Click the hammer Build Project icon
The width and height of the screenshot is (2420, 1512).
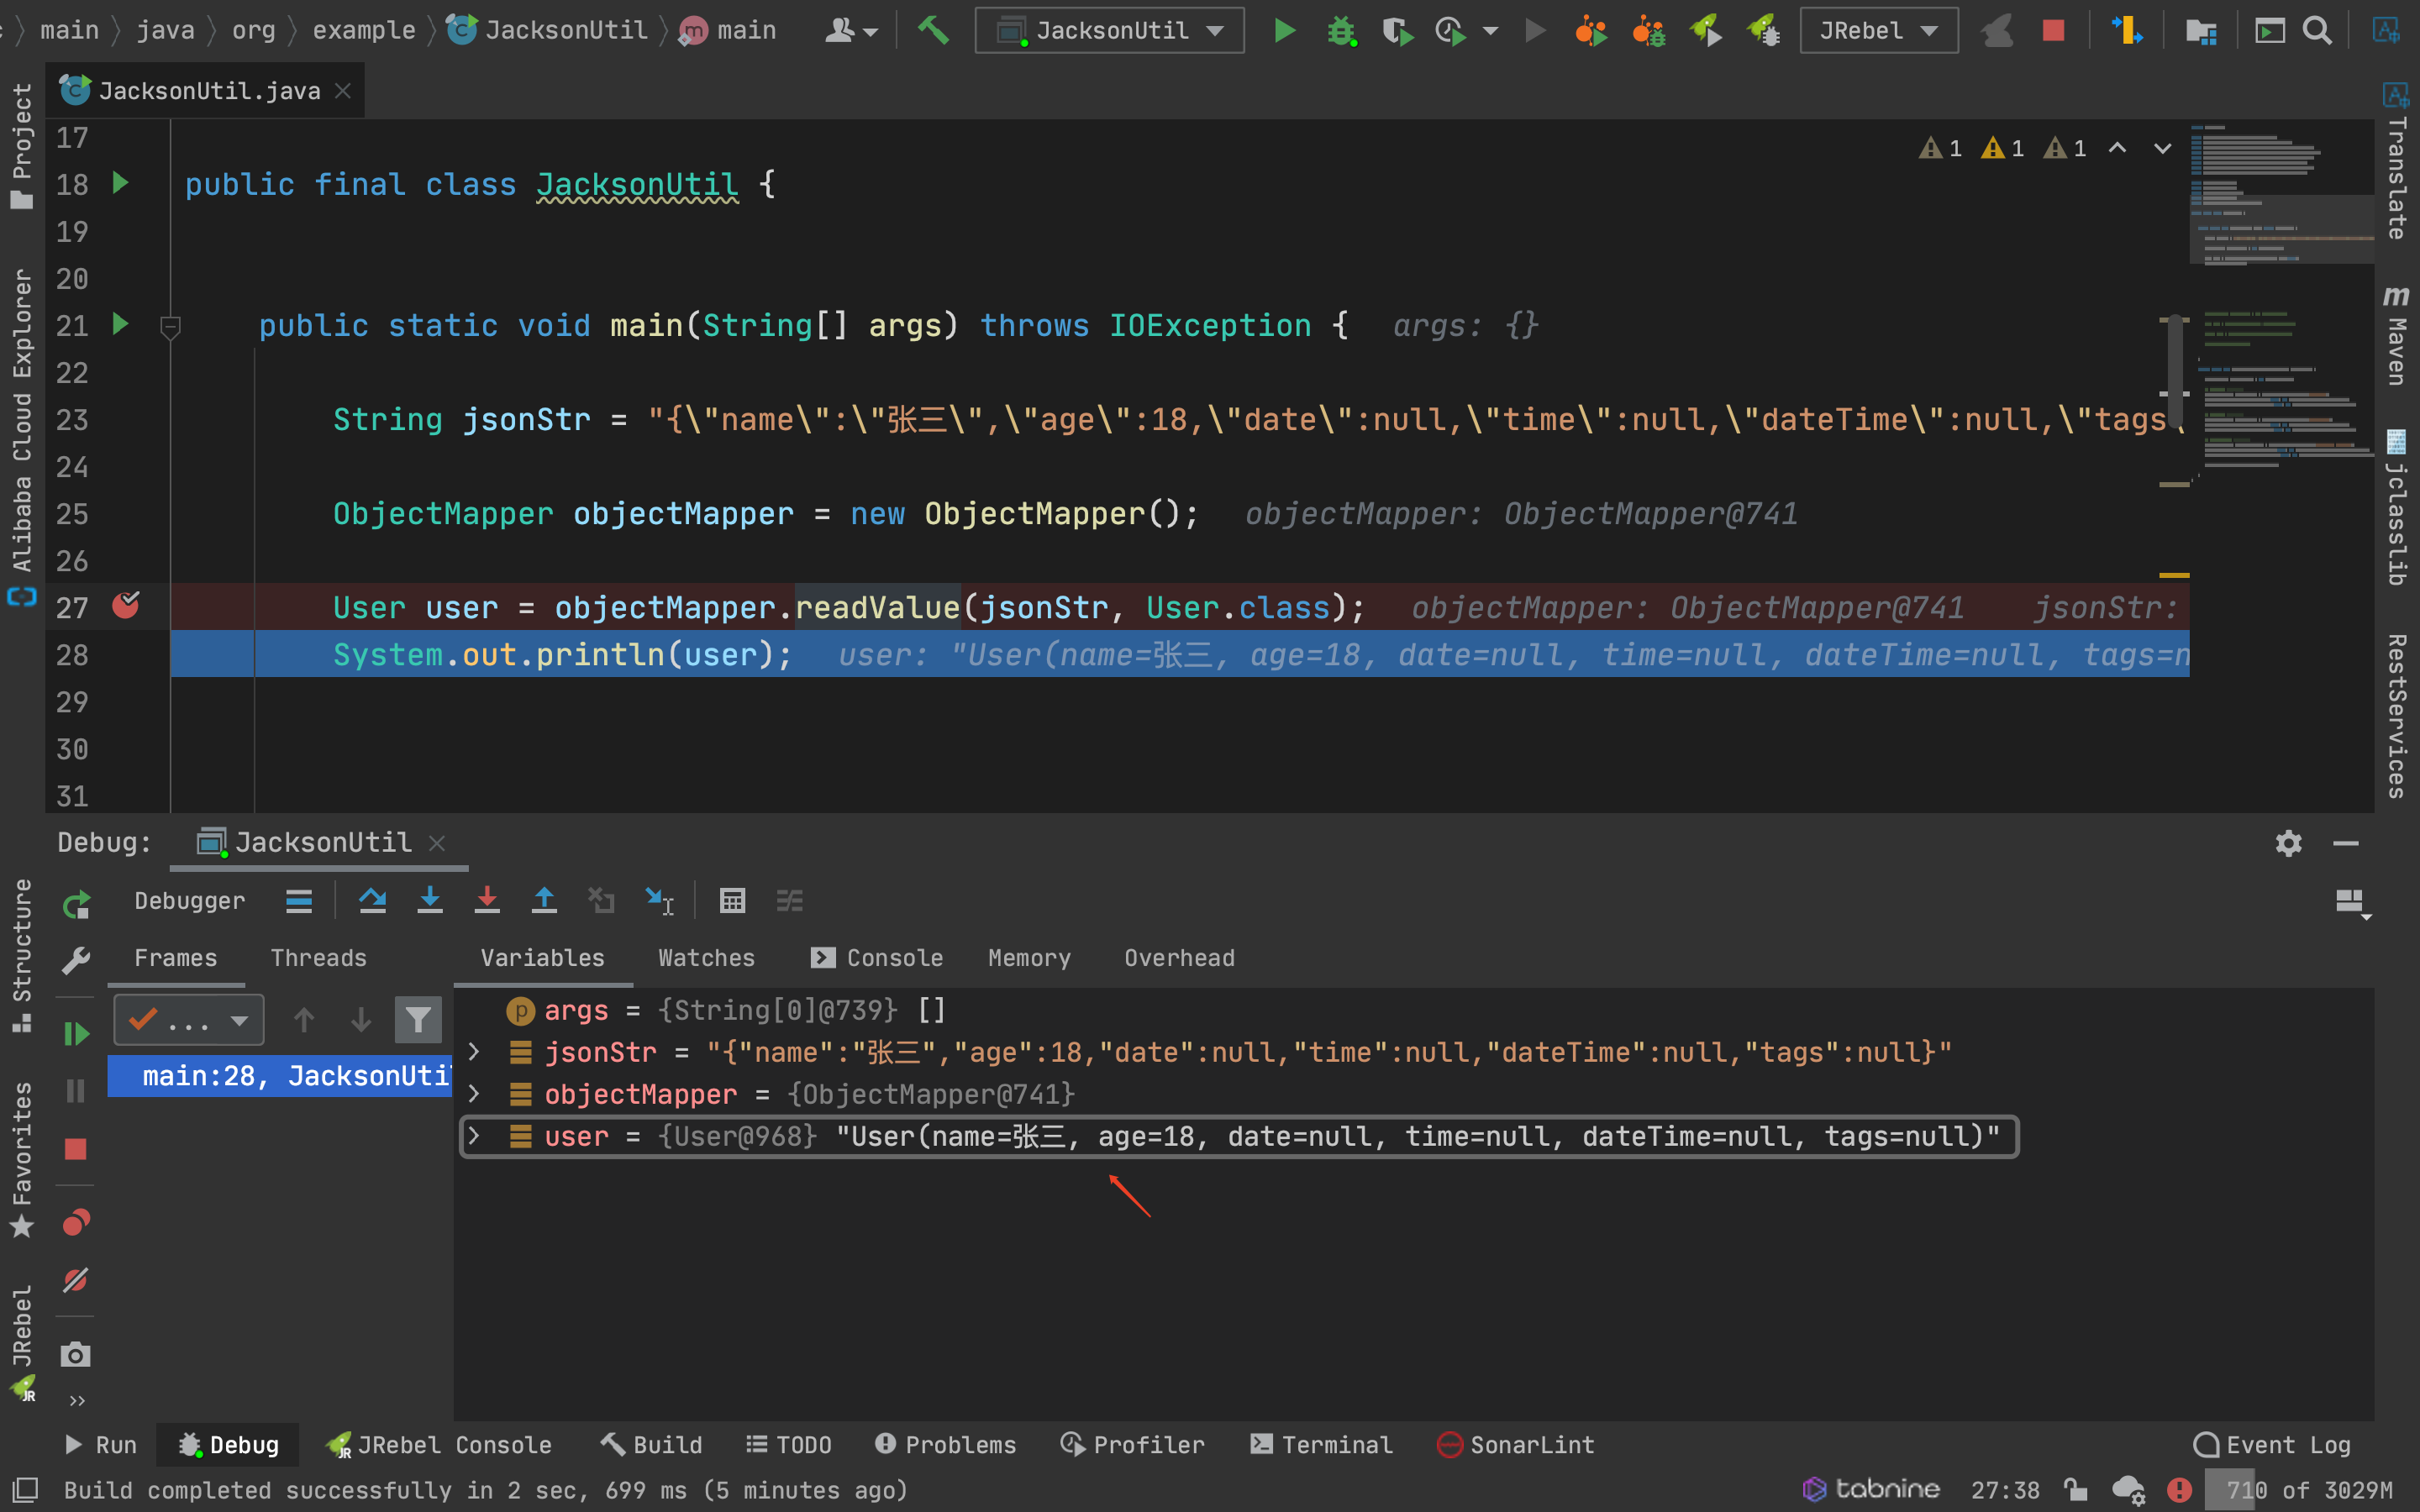click(933, 30)
